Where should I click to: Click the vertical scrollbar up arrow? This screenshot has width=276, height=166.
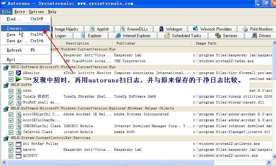coord(274,43)
